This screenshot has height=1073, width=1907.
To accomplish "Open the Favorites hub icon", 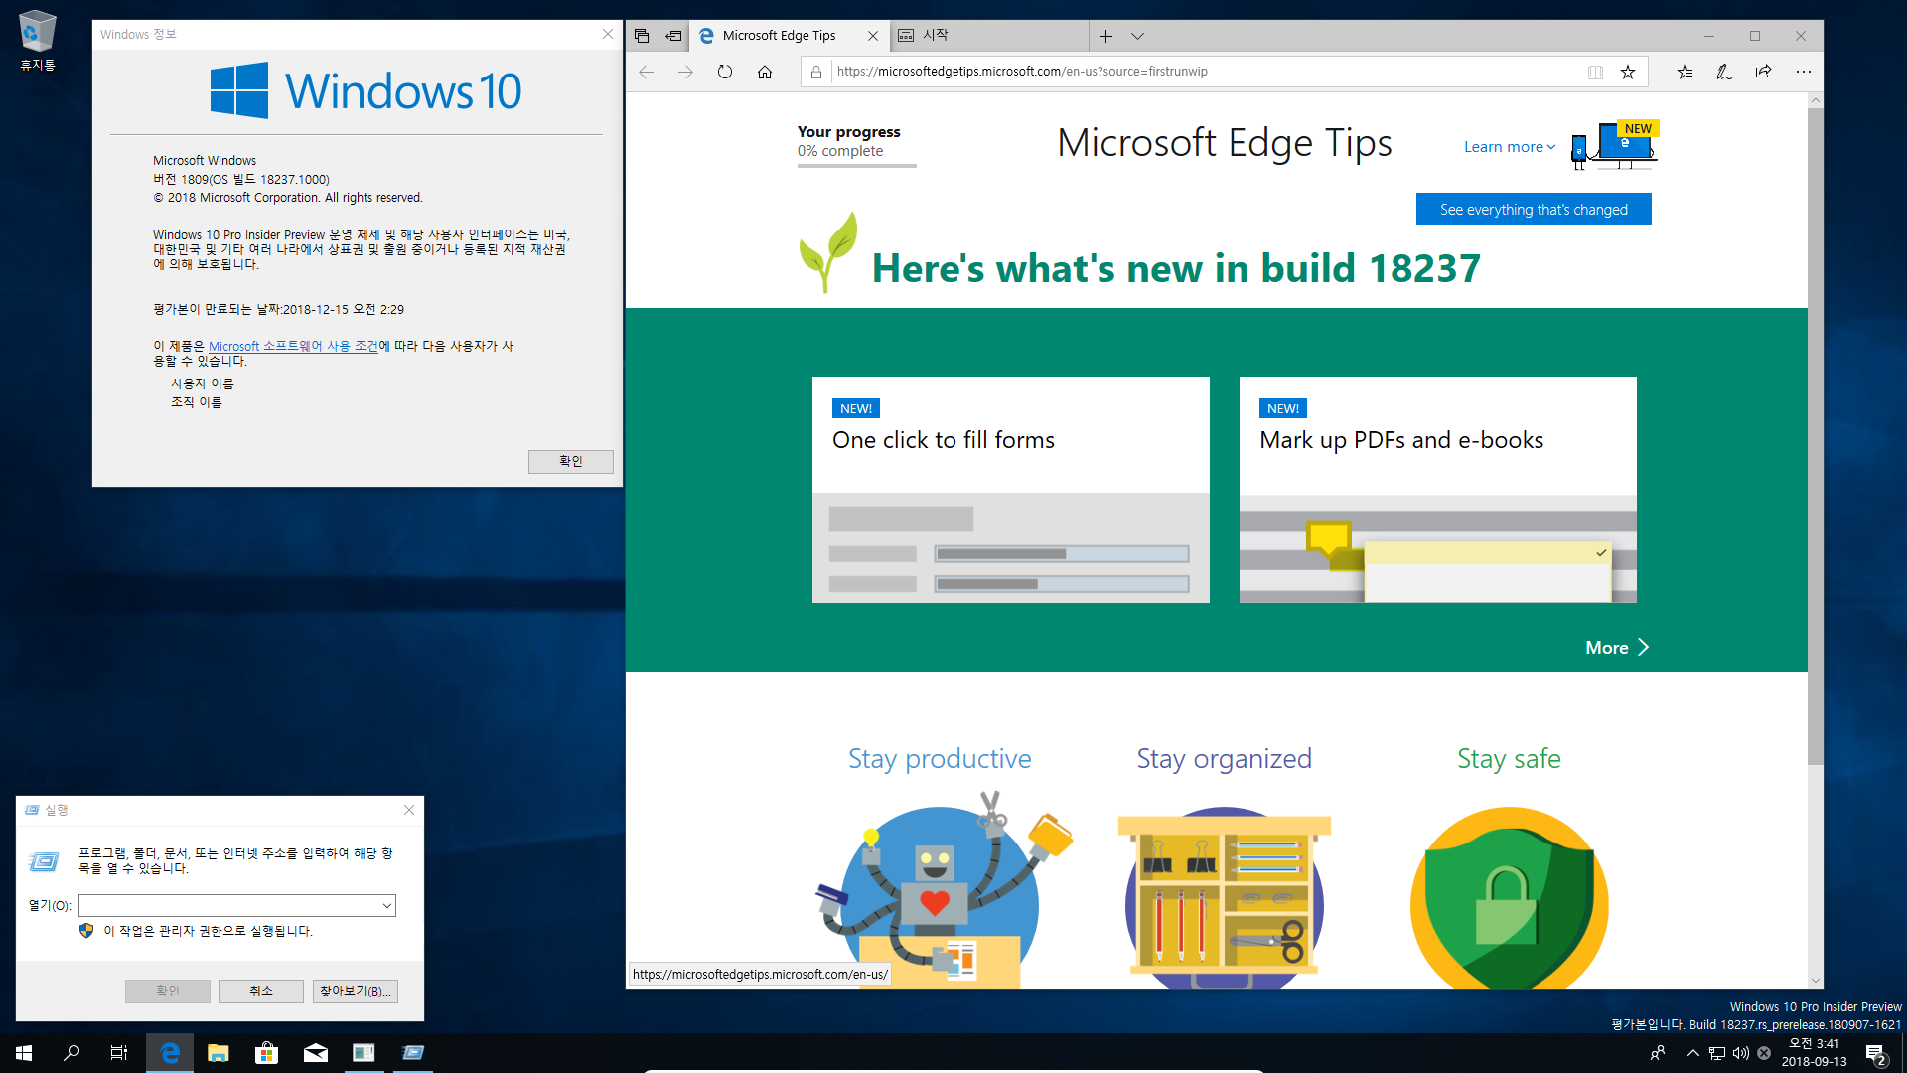I will 1686,72.
